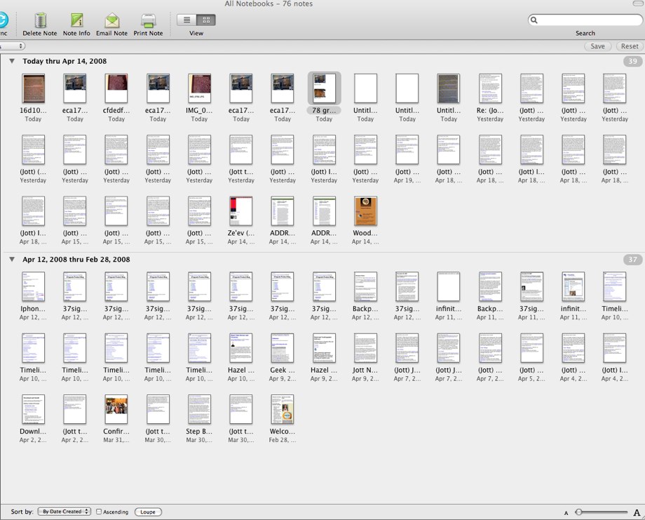The height and width of the screenshot is (520, 645).
Task: Select the Step B... note thumbnail
Action: 200,409
